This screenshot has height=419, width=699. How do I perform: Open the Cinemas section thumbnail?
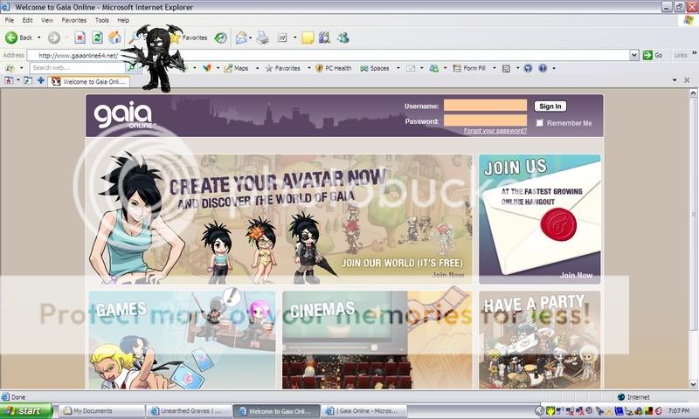point(377,340)
